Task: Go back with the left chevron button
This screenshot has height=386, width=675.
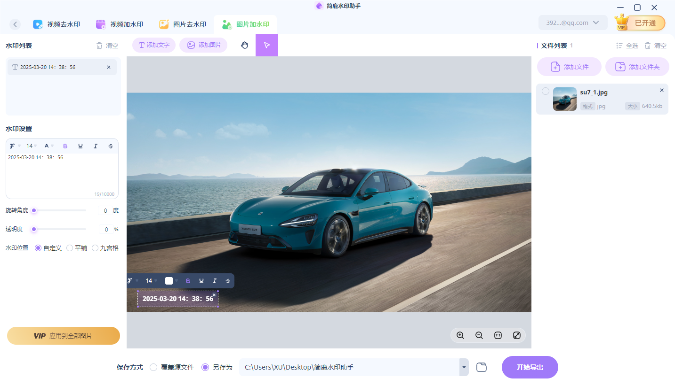Action: point(16,24)
